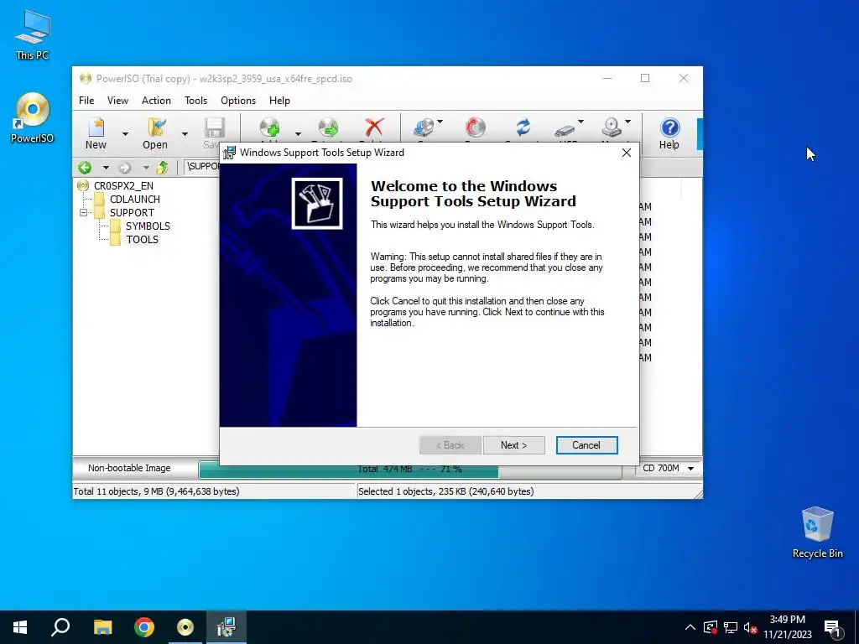This screenshot has width=859, height=644.
Task: Close the Windows Support Tools wizard
Action: click(x=627, y=153)
